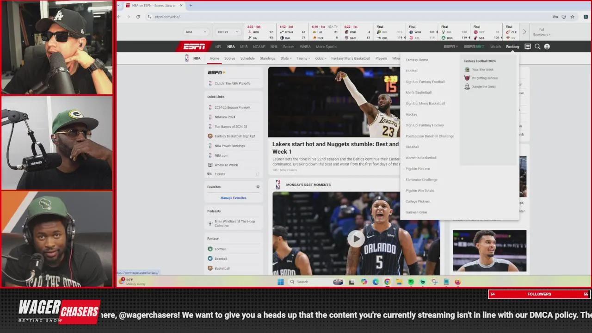Click the scoreboard next arrow
592x333 pixels.
click(524, 32)
